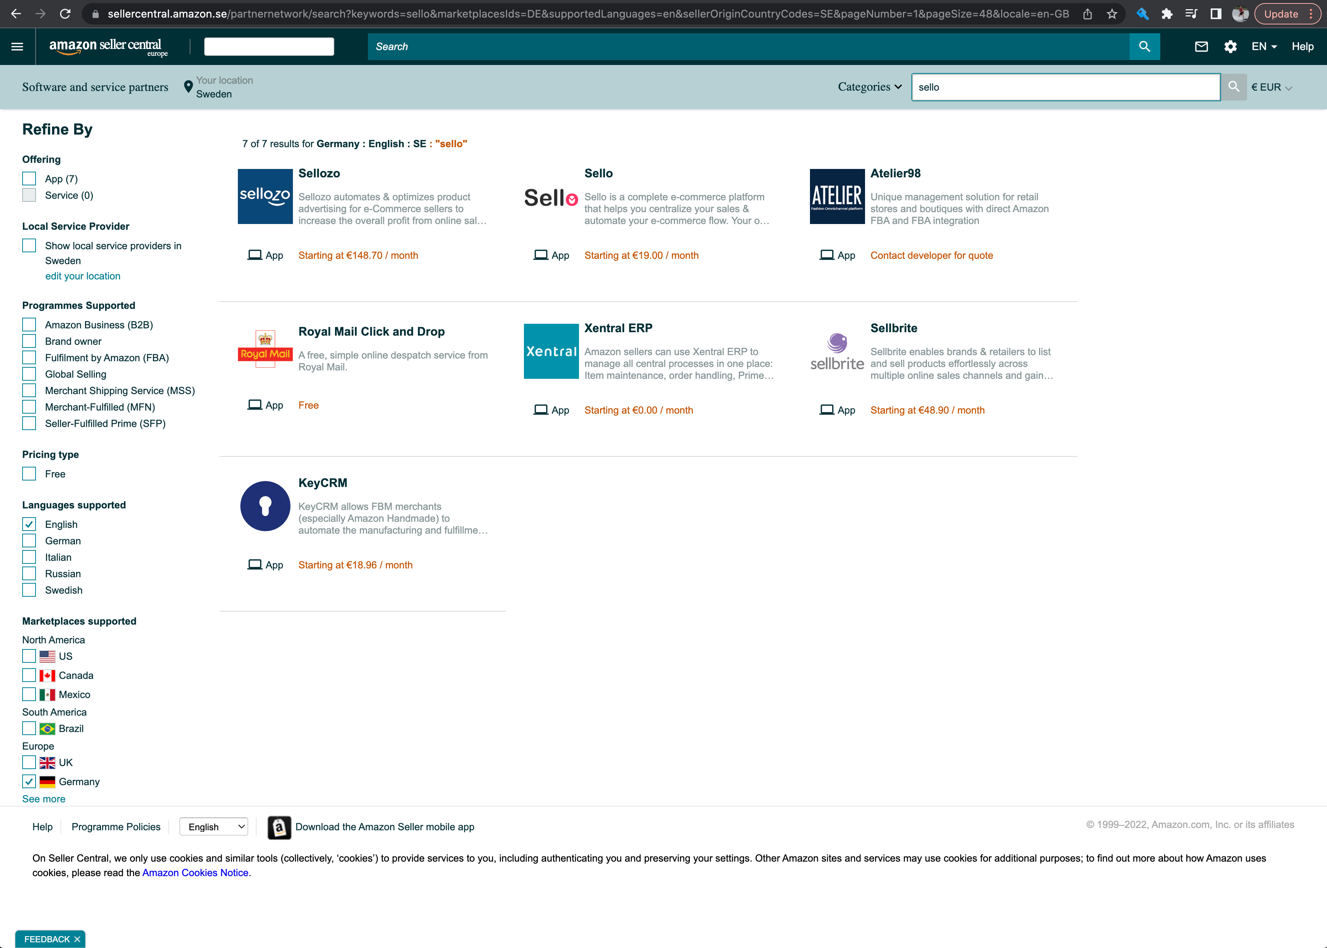Uncheck the English language filter
Viewport: 1327px width, 948px height.
[x=29, y=524]
